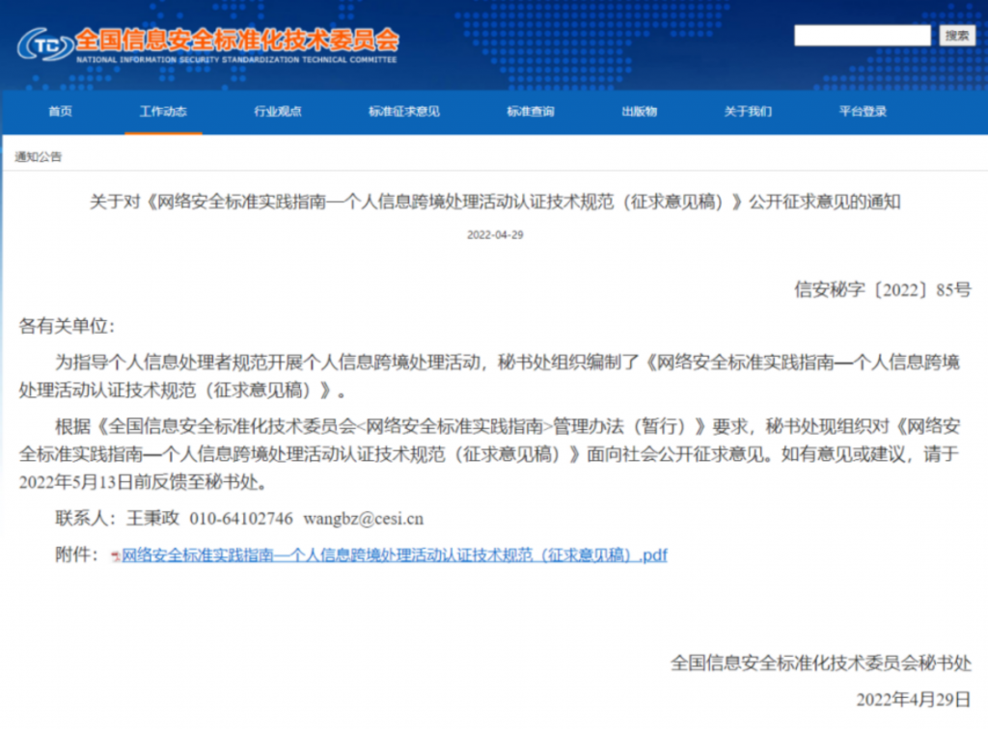The height and width of the screenshot is (729, 988).
Task: Open 标准征求意见 menu item
Action: [404, 112]
